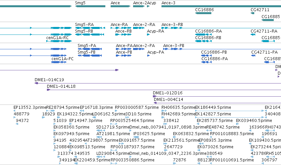Open EST RE48742.5prime
Image resolution: width=281 pixels, height=165 pixels.
pos(223,127)
